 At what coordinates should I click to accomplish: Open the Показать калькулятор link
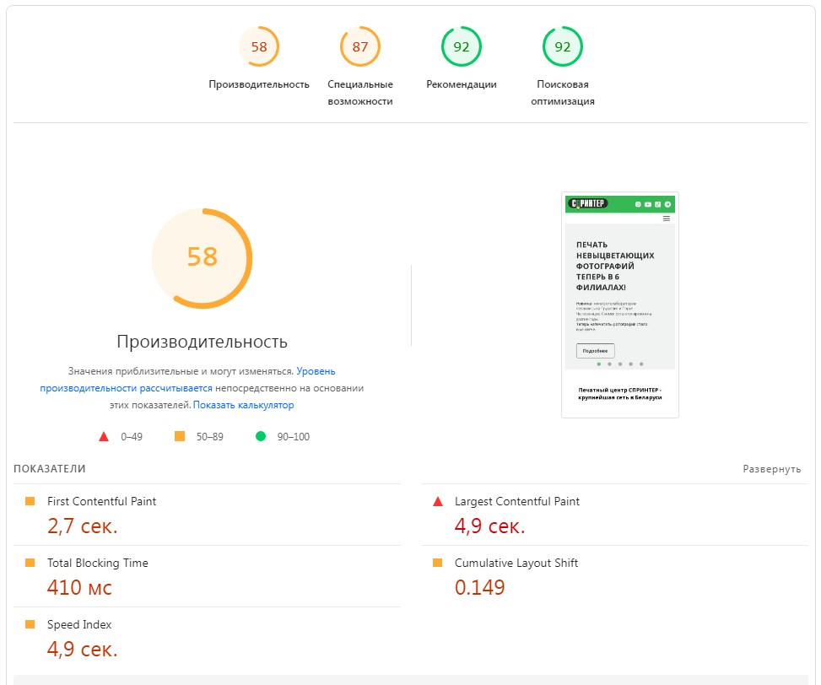(243, 405)
